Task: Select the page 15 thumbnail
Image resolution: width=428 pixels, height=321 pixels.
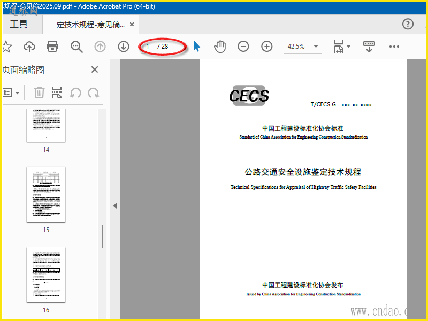Action: 46,194
